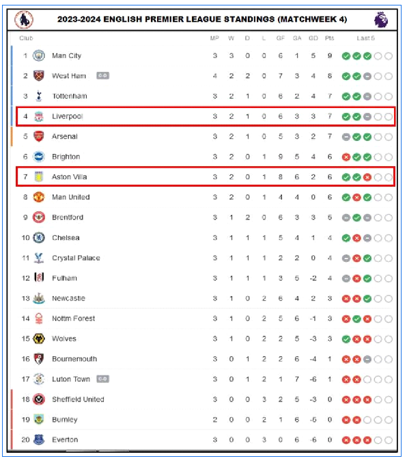Image resolution: width=407 pixels, height=463 pixels.
Task: Click Arsenal's grey draw indicator
Action: coord(346,137)
